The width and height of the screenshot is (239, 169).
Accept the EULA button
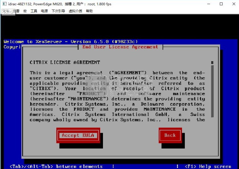pos(78,135)
